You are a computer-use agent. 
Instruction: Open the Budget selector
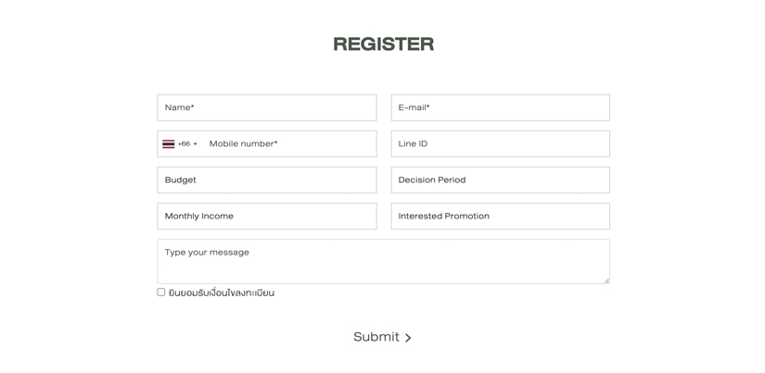click(x=267, y=180)
